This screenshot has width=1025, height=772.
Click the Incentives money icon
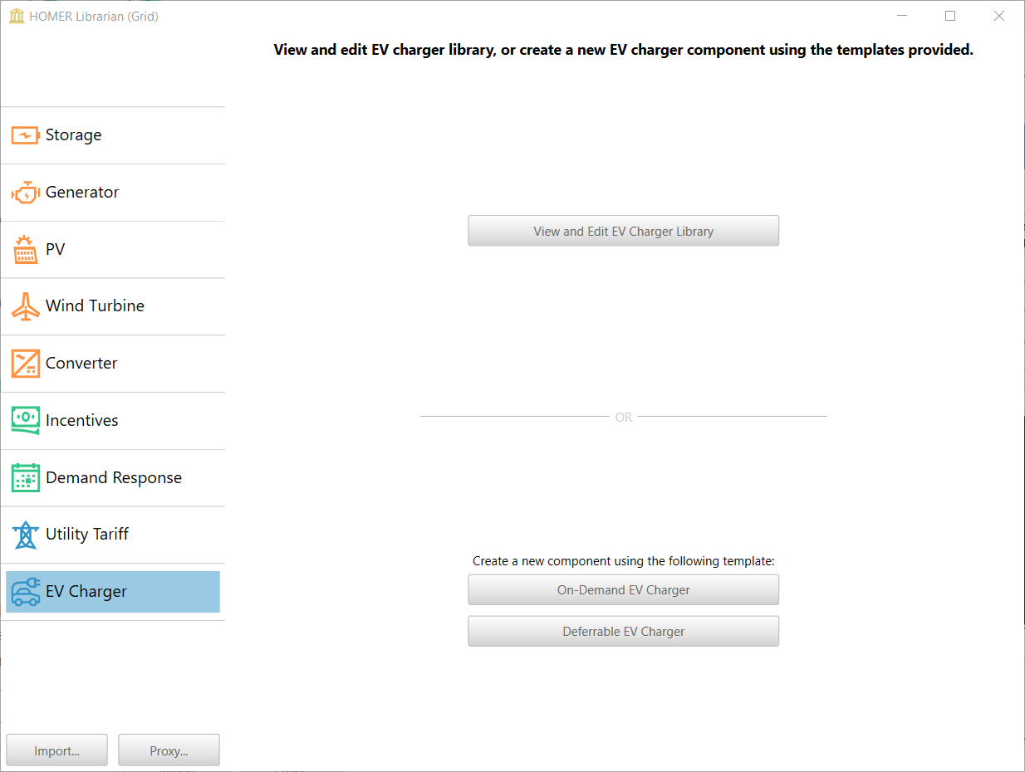click(x=25, y=420)
